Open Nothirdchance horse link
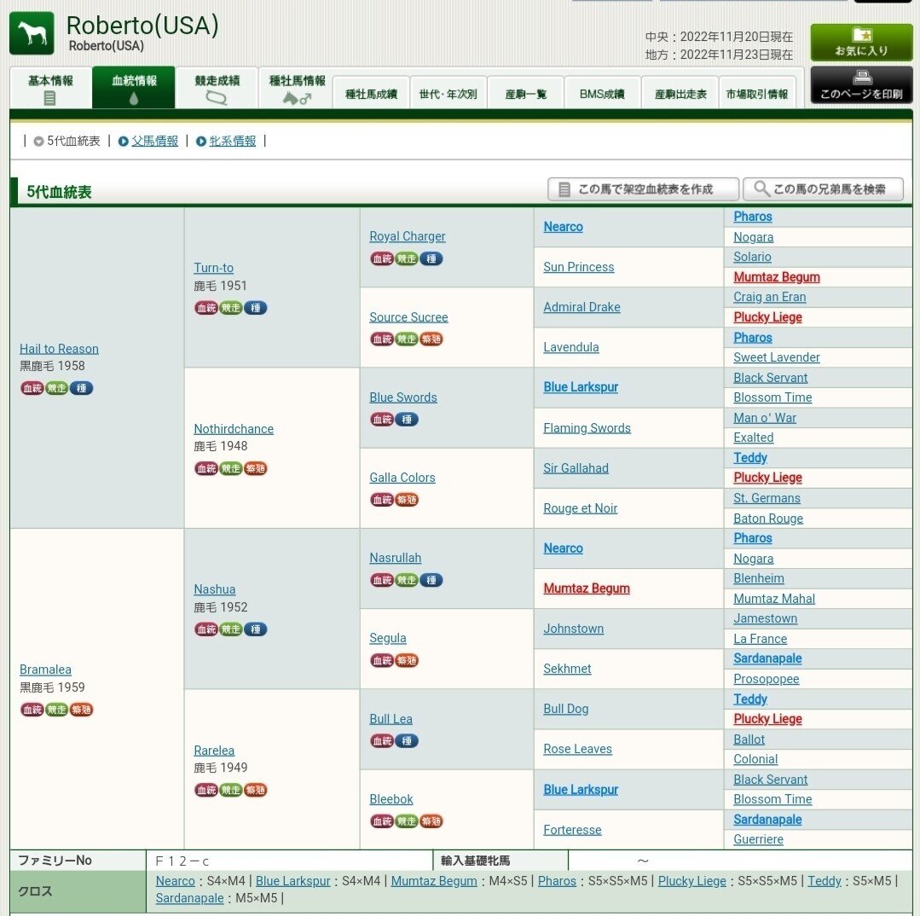The image size is (920, 916). tap(234, 429)
